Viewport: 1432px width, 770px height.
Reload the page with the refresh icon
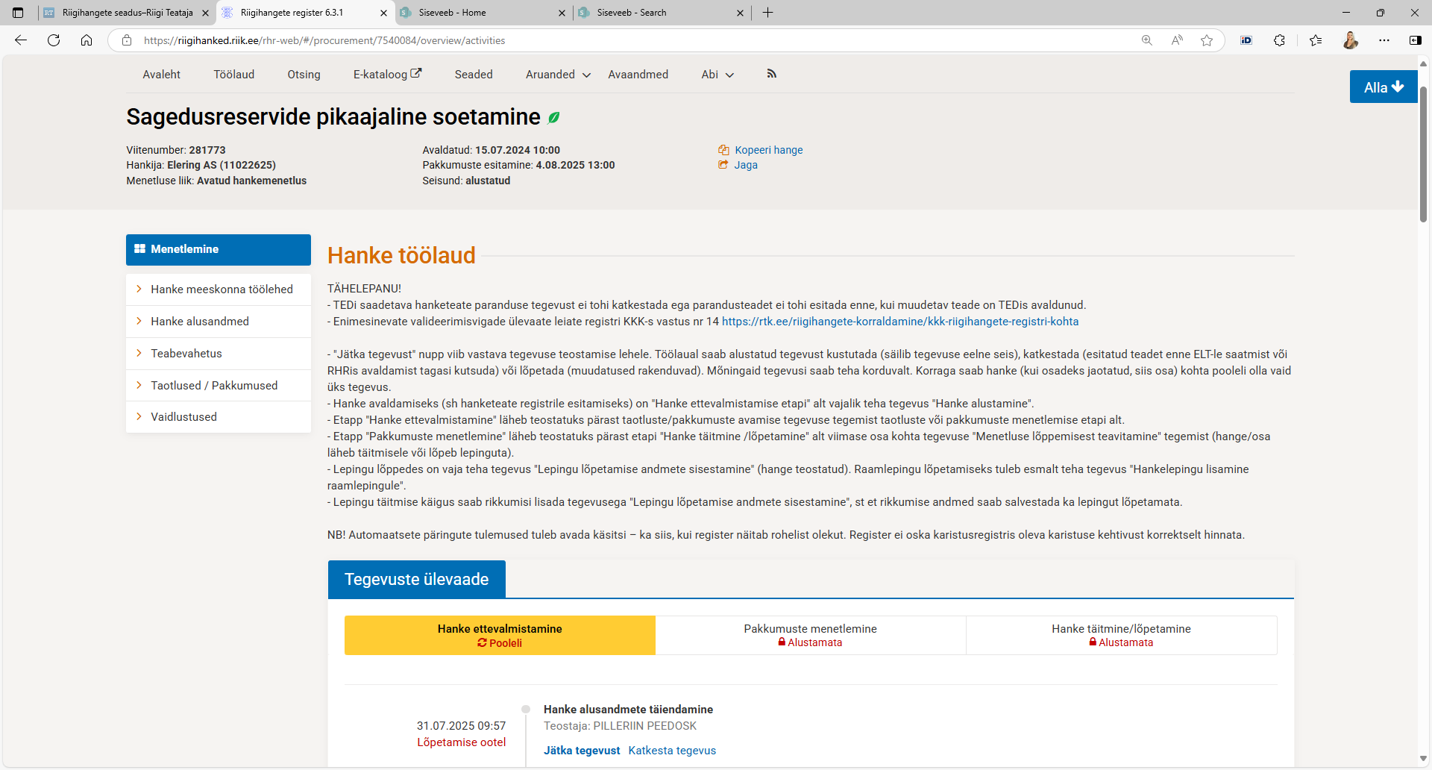[x=54, y=40]
